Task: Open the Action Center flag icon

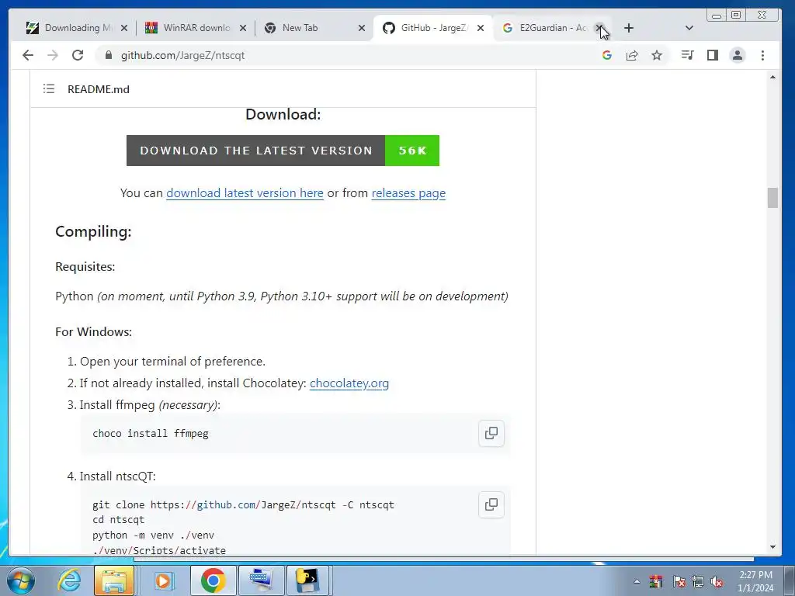Action: click(679, 581)
